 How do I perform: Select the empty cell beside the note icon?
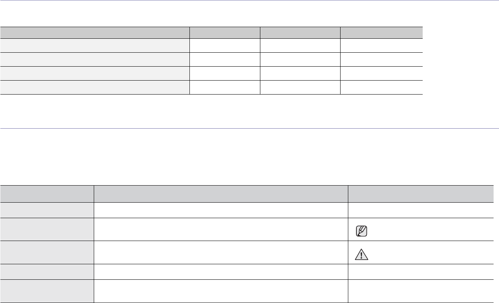(221, 229)
